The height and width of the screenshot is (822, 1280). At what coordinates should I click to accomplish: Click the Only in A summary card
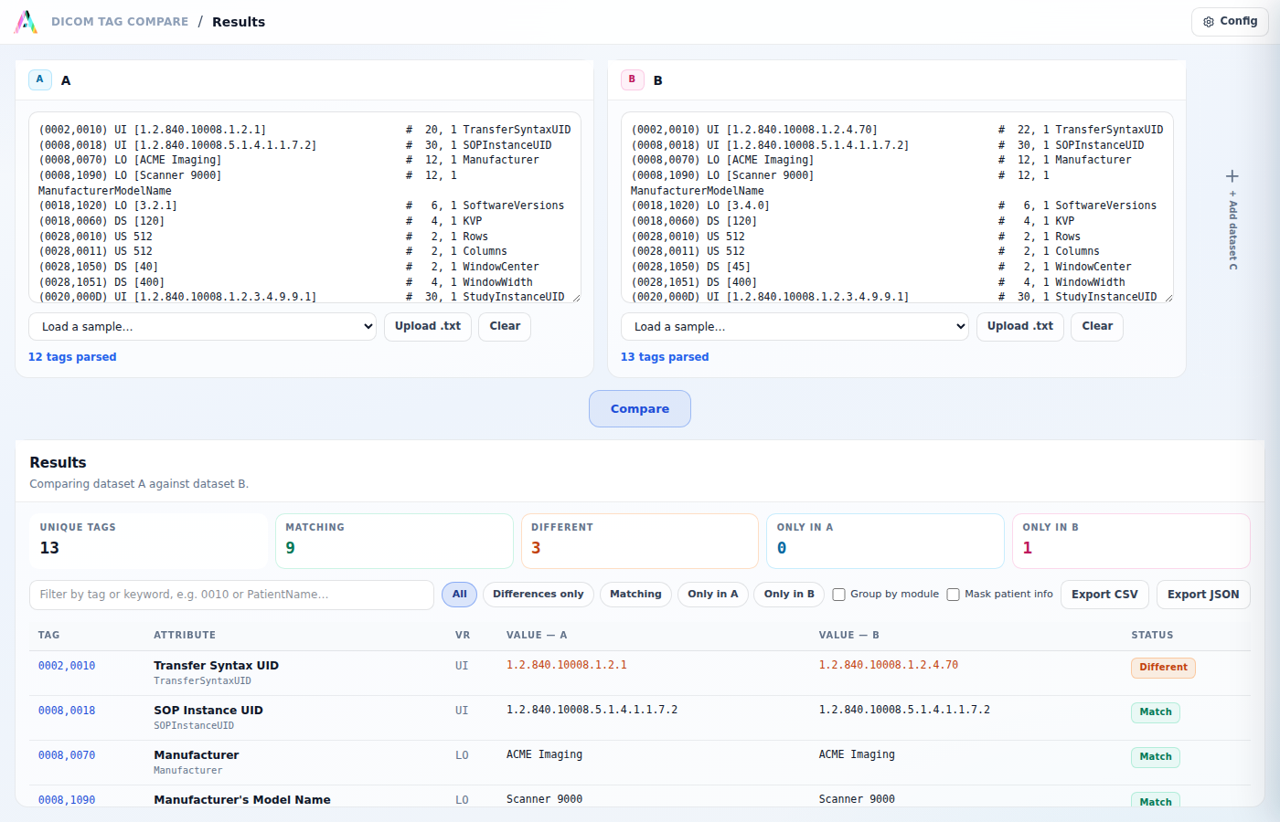click(885, 541)
